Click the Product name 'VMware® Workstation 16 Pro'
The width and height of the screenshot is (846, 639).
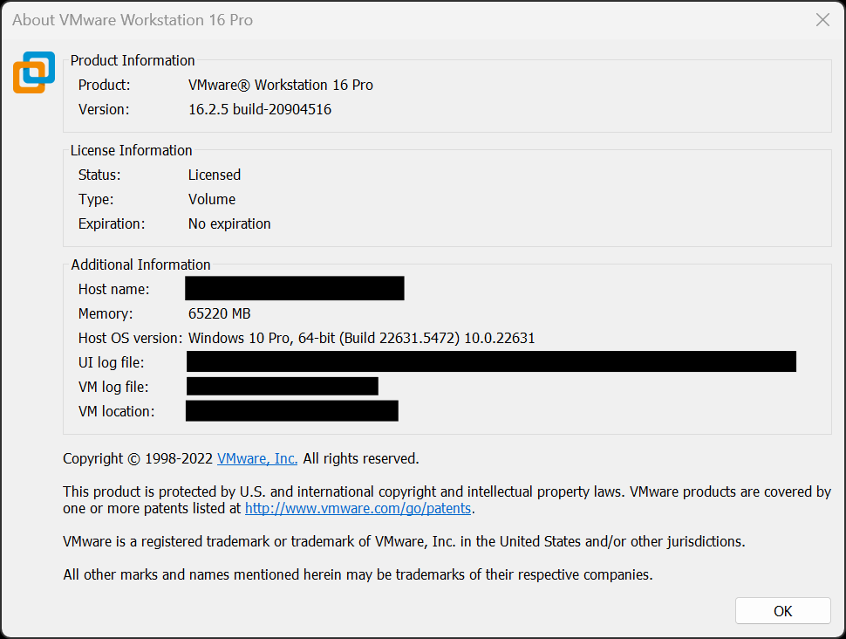(x=280, y=85)
